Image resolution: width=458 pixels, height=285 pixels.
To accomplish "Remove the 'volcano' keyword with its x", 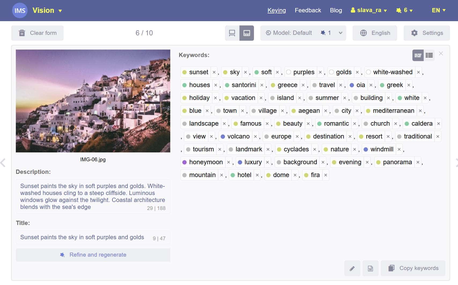I will coord(255,137).
